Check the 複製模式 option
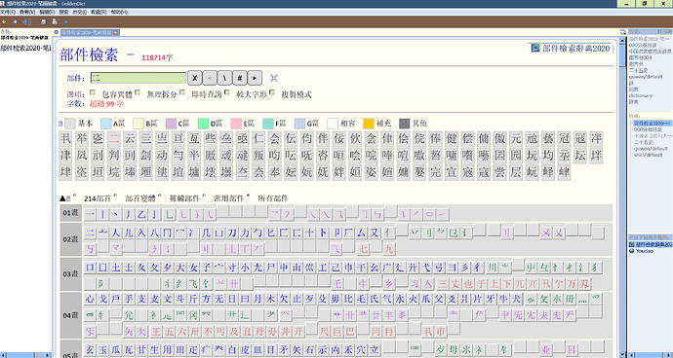673x358 pixels. (271, 91)
